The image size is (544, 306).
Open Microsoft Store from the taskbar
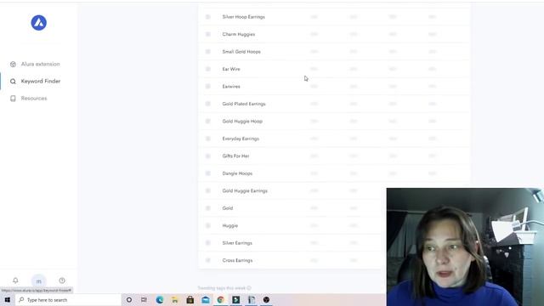[x=190, y=300]
